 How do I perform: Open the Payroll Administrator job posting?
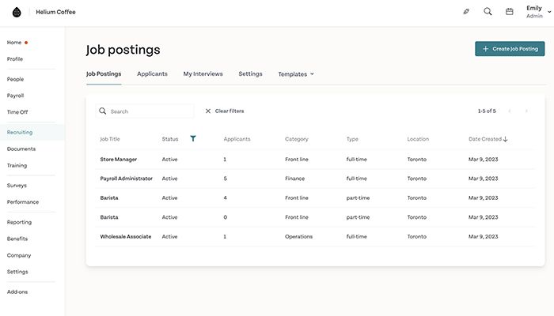click(126, 179)
